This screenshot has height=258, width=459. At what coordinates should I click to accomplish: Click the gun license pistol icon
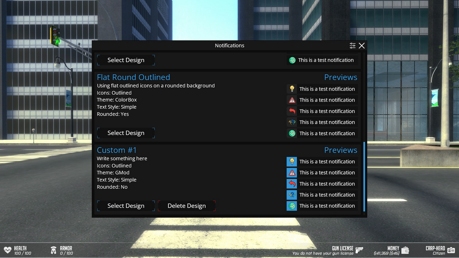point(359,249)
